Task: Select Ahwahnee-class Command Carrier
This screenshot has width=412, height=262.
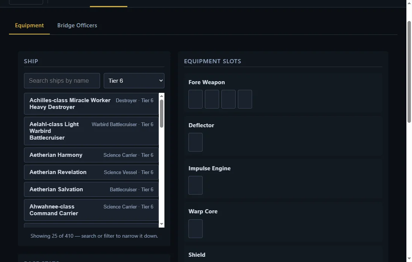Action: (x=91, y=210)
